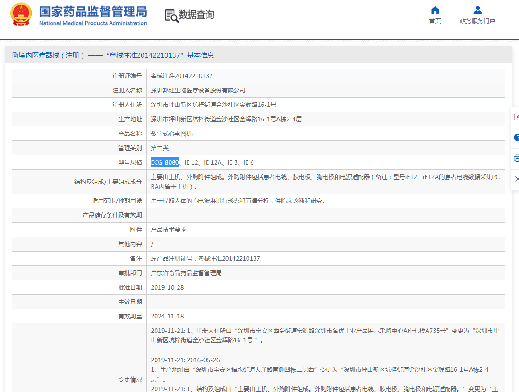Image resolution: width=519 pixels, height=392 pixels.
Task: Click remark text 原产品注册证号
Action: (207, 258)
